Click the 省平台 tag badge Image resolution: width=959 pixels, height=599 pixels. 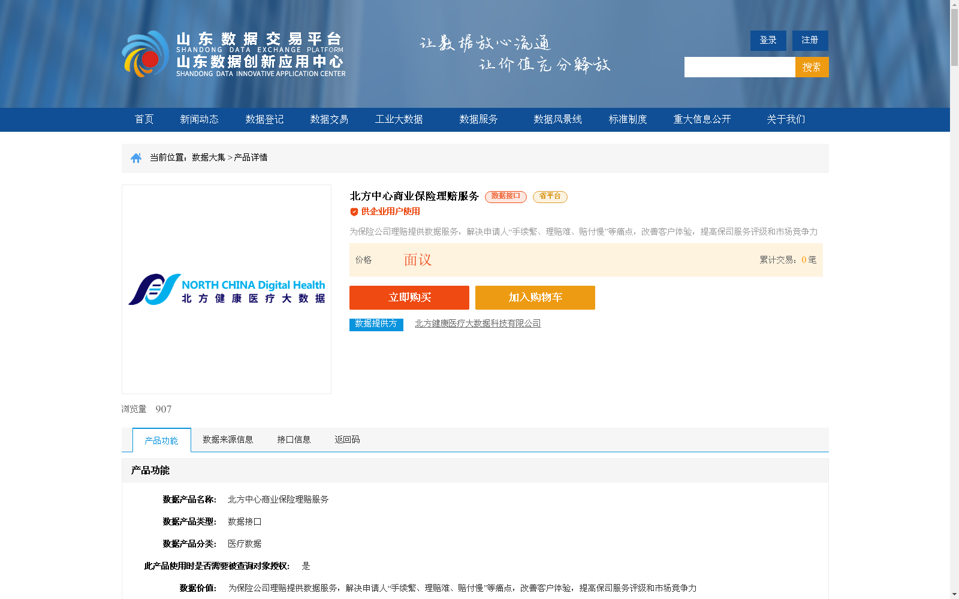click(x=550, y=196)
